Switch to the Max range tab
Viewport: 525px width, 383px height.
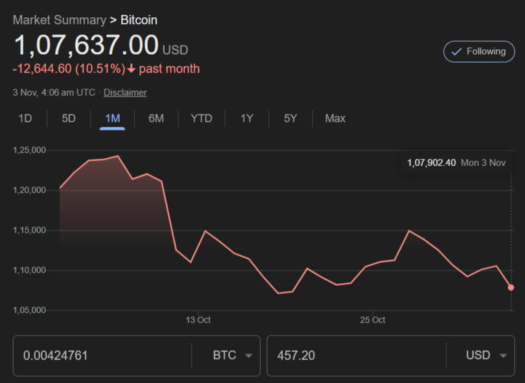335,118
